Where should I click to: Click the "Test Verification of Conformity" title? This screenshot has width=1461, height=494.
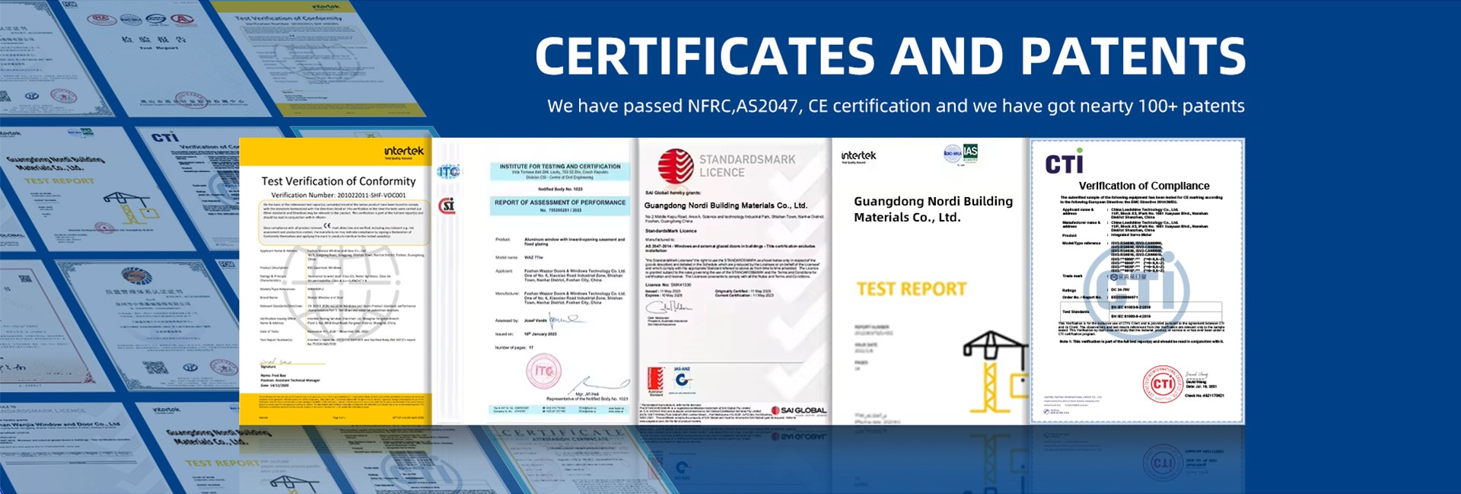(x=339, y=181)
